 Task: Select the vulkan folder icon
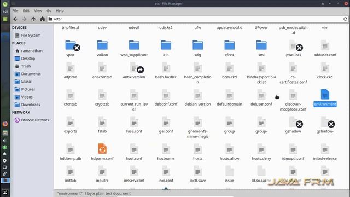(x=102, y=45)
